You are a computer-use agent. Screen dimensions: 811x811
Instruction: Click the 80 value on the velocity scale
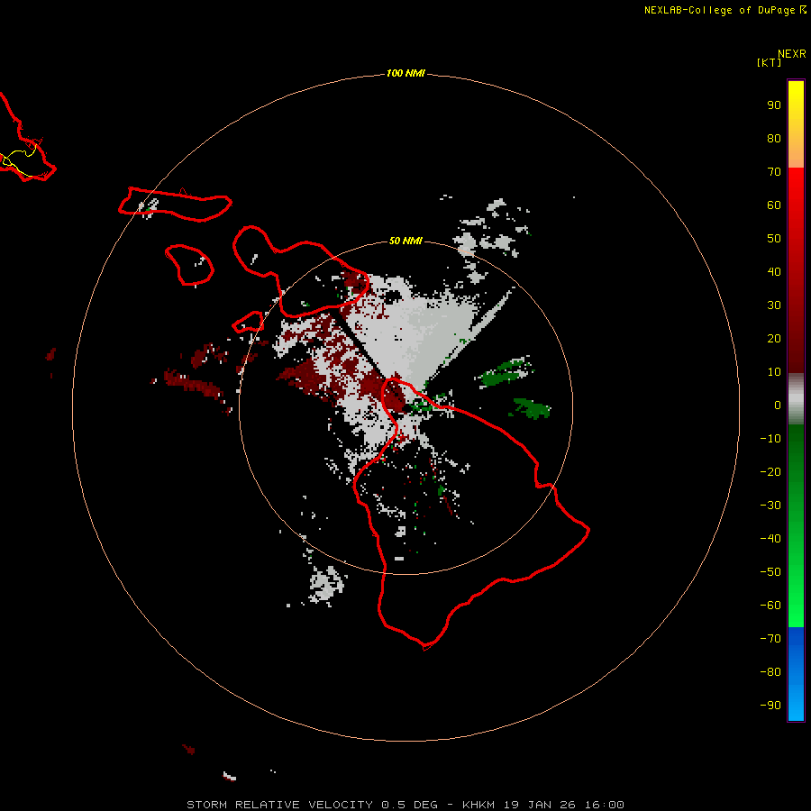click(x=774, y=138)
